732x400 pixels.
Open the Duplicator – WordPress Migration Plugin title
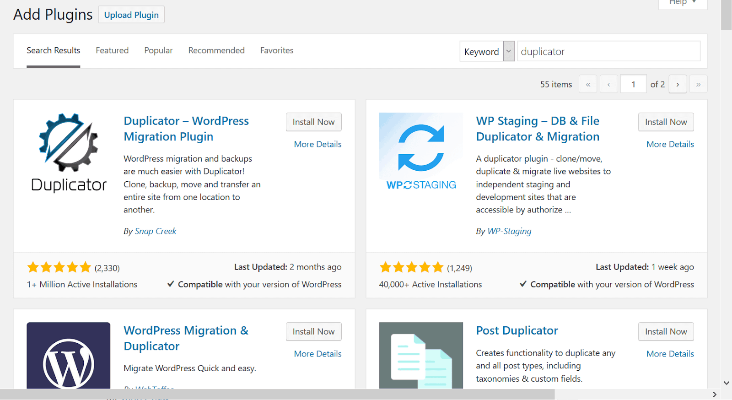(186, 129)
